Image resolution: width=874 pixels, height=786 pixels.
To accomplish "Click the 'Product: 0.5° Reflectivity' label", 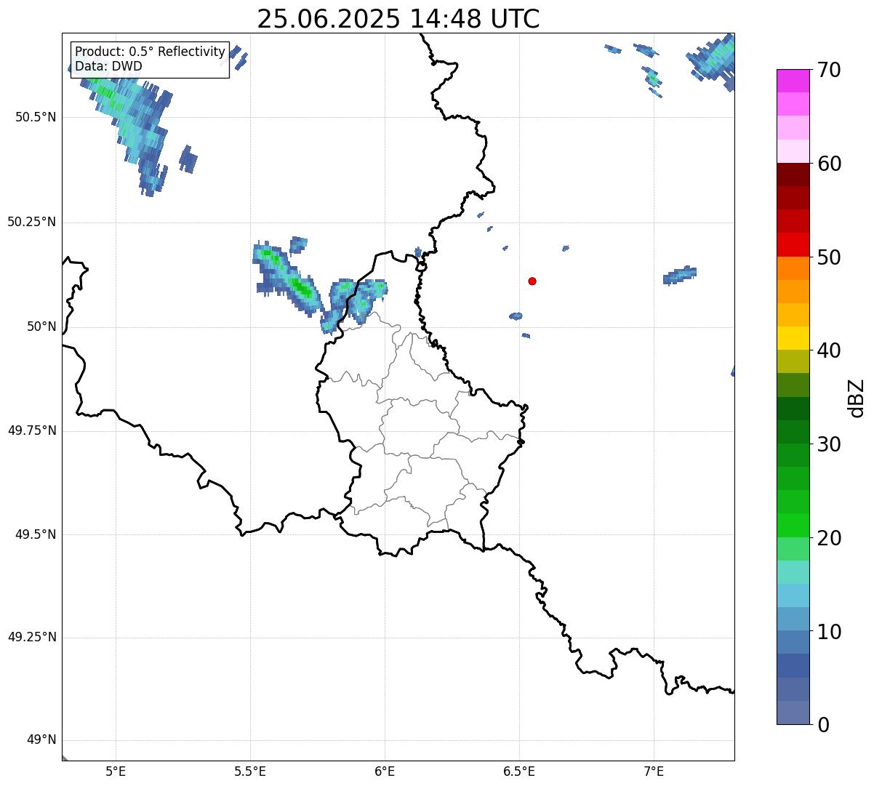I will click(x=151, y=52).
